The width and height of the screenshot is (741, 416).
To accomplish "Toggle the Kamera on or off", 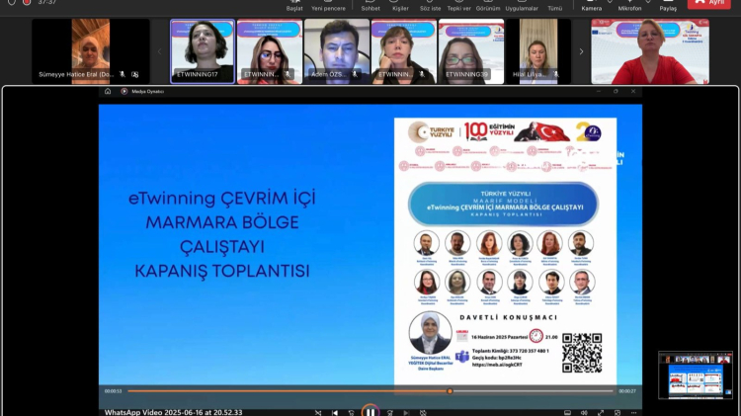I will pos(592,6).
